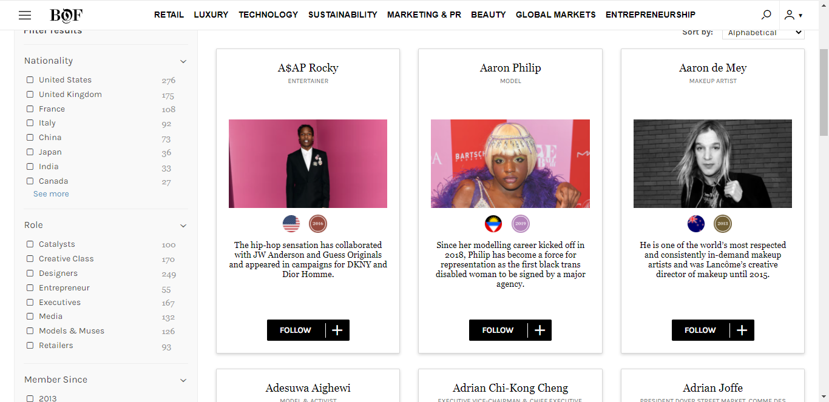
Task: Open the hamburger navigation menu
Action: pos(25,15)
